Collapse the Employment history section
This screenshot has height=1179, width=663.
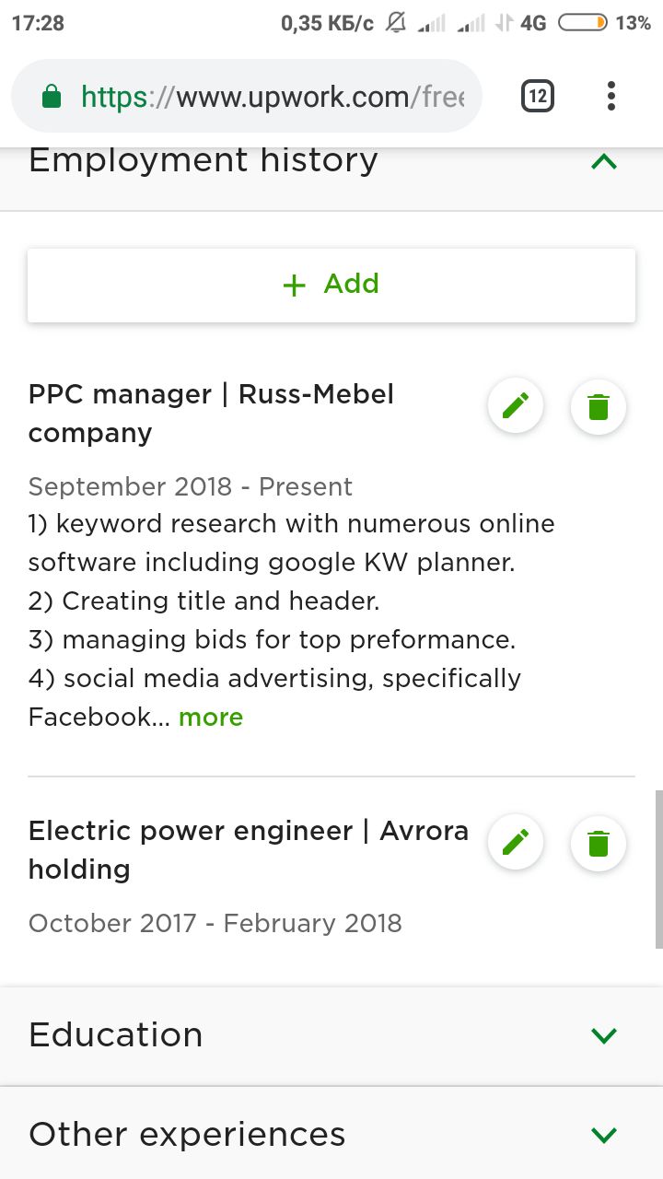pos(604,162)
